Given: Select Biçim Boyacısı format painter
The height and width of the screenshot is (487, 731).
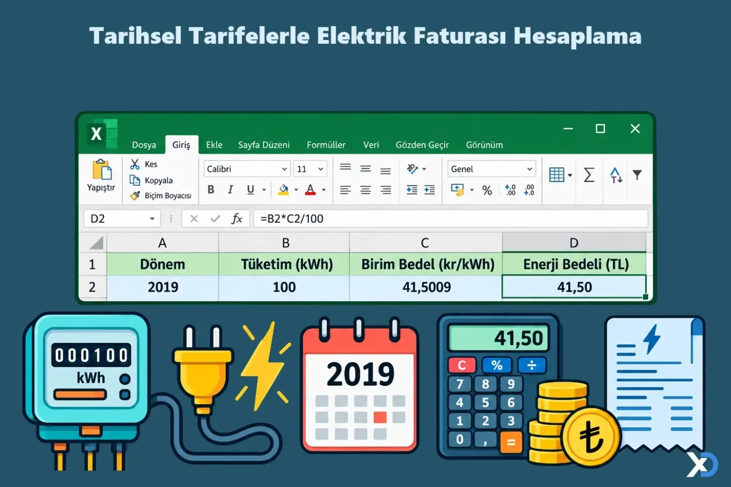Looking at the screenshot, I should point(161,196).
